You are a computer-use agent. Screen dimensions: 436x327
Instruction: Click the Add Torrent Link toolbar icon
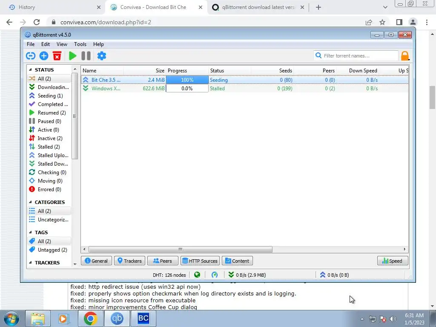point(31,56)
